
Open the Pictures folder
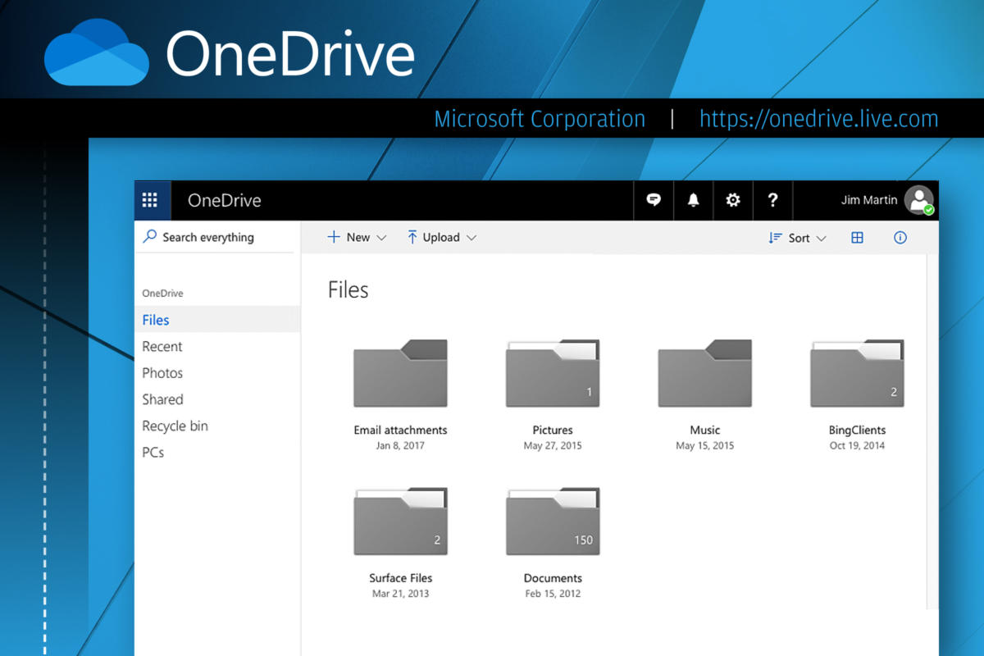[552, 372]
